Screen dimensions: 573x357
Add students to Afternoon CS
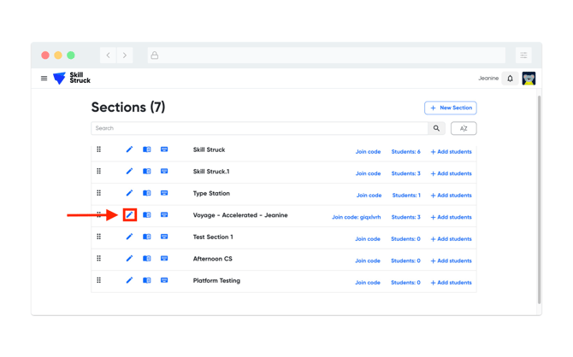pyautogui.click(x=451, y=260)
